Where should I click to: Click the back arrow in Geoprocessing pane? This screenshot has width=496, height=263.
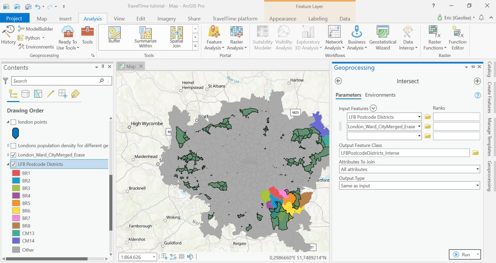click(x=338, y=81)
